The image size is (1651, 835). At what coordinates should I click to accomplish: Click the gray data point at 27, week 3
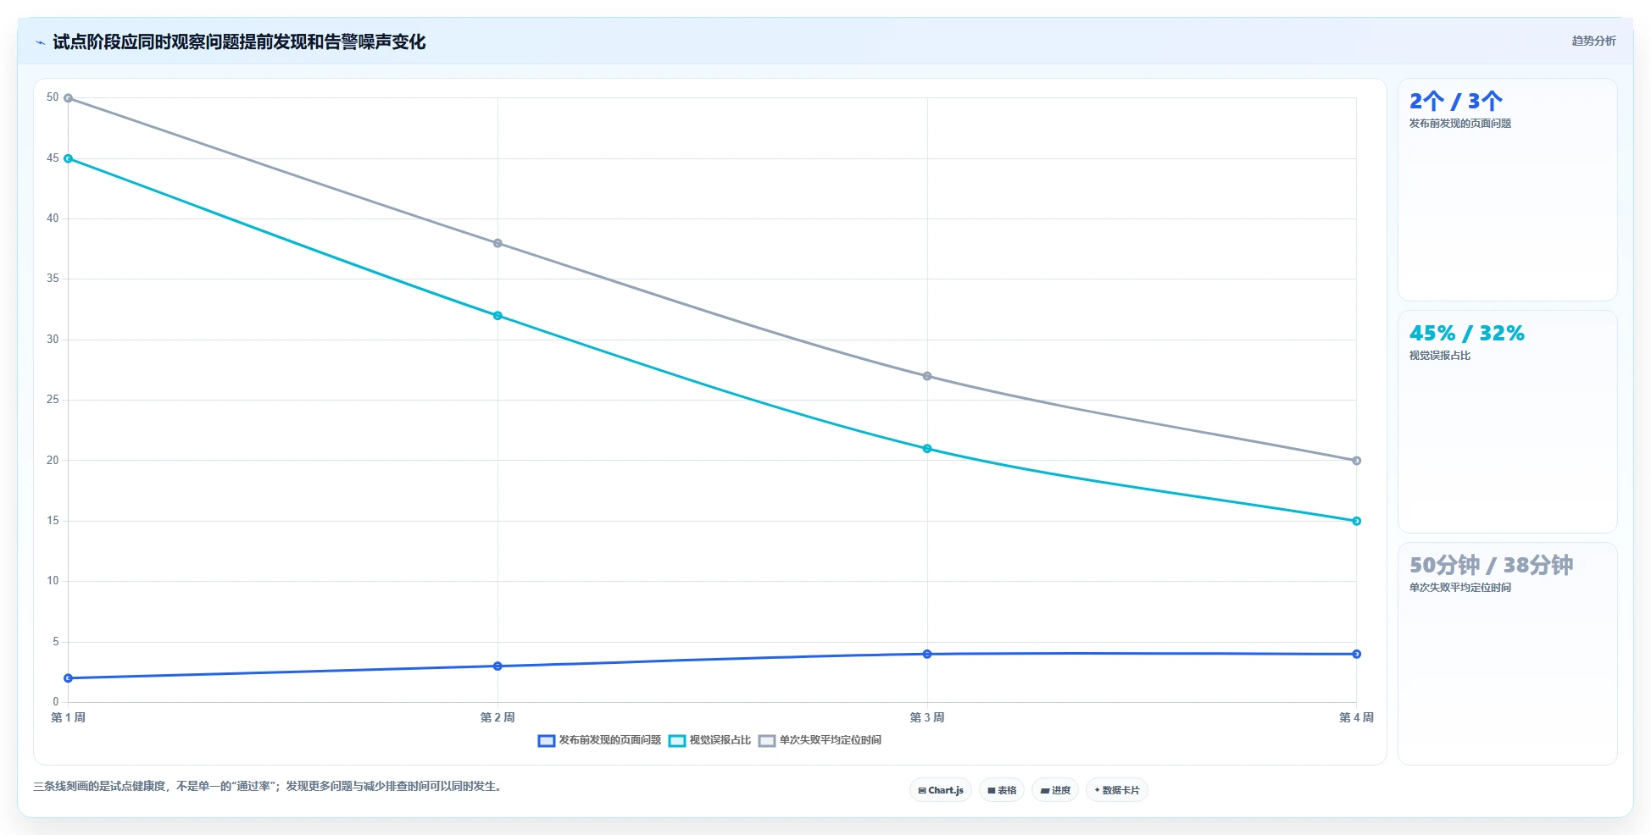click(927, 376)
